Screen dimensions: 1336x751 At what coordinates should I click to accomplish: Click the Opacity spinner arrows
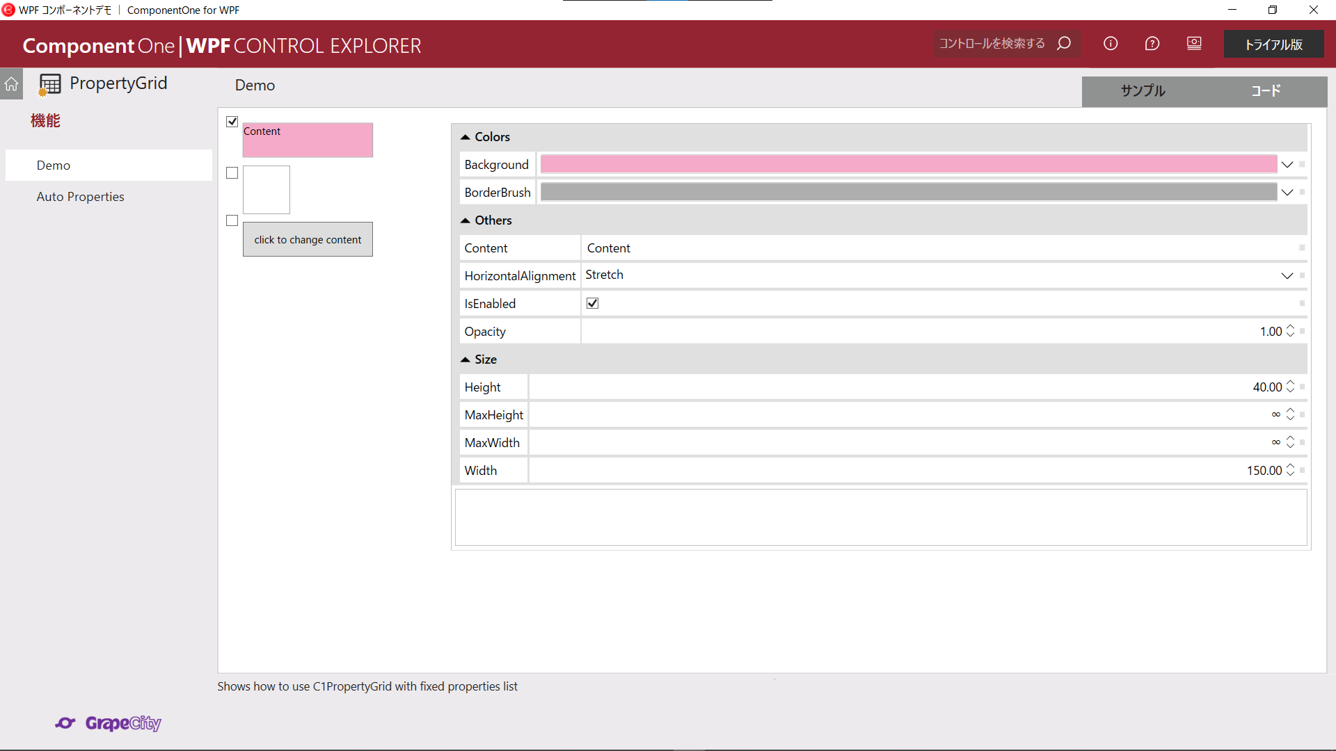click(x=1291, y=331)
